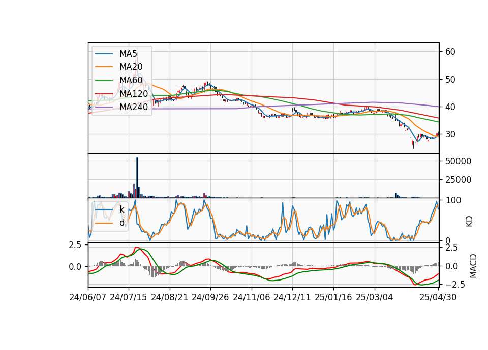Click the MA5 legend label
The height and width of the screenshot is (350, 488).
click(x=128, y=54)
